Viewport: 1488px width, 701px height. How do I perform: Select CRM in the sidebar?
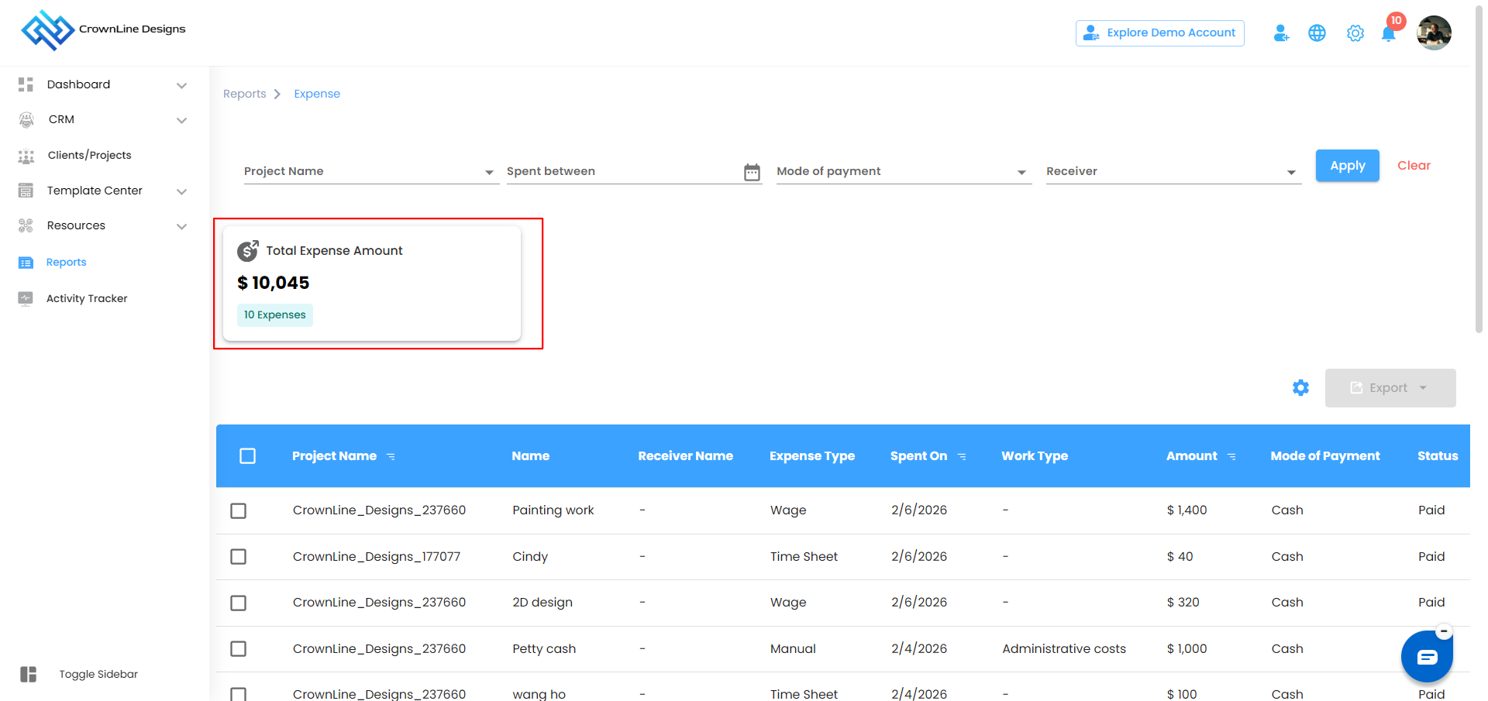click(x=61, y=119)
